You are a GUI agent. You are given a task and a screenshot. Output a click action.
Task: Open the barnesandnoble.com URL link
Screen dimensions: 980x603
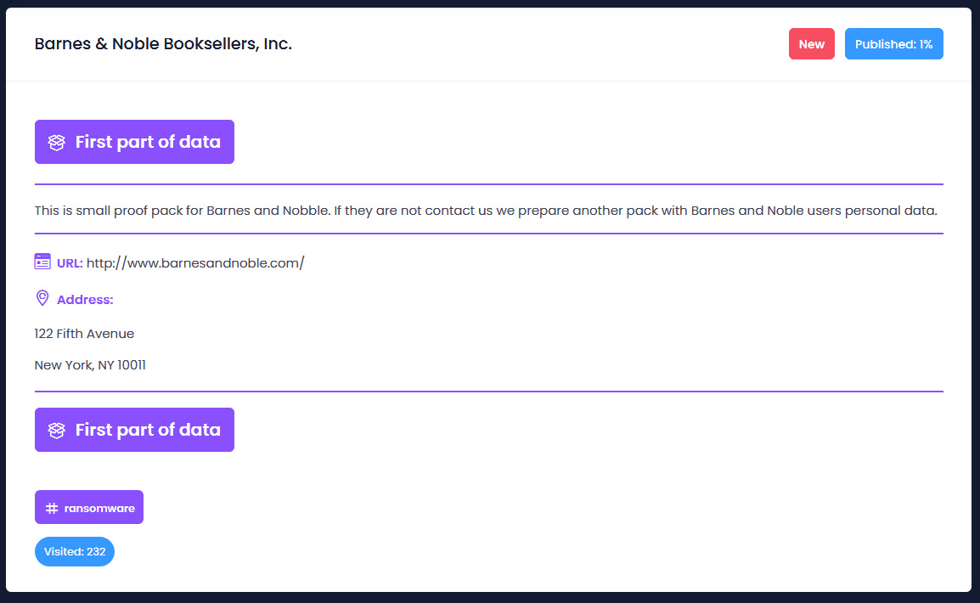(x=195, y=262)
